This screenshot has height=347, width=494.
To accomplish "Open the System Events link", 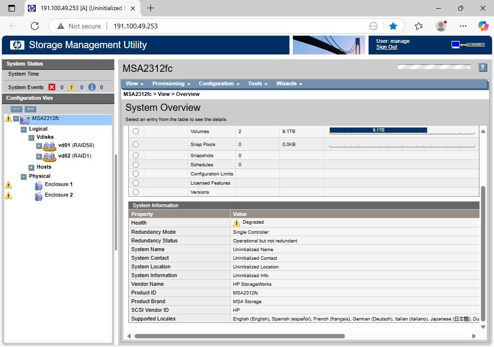I will coord(26,87).
